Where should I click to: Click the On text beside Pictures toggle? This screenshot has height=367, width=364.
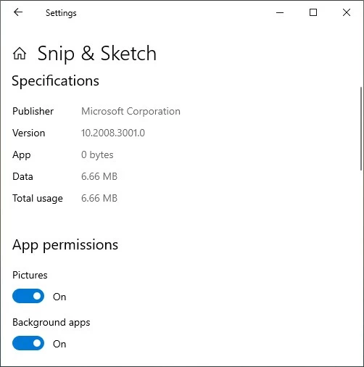[x=59, y=297]
